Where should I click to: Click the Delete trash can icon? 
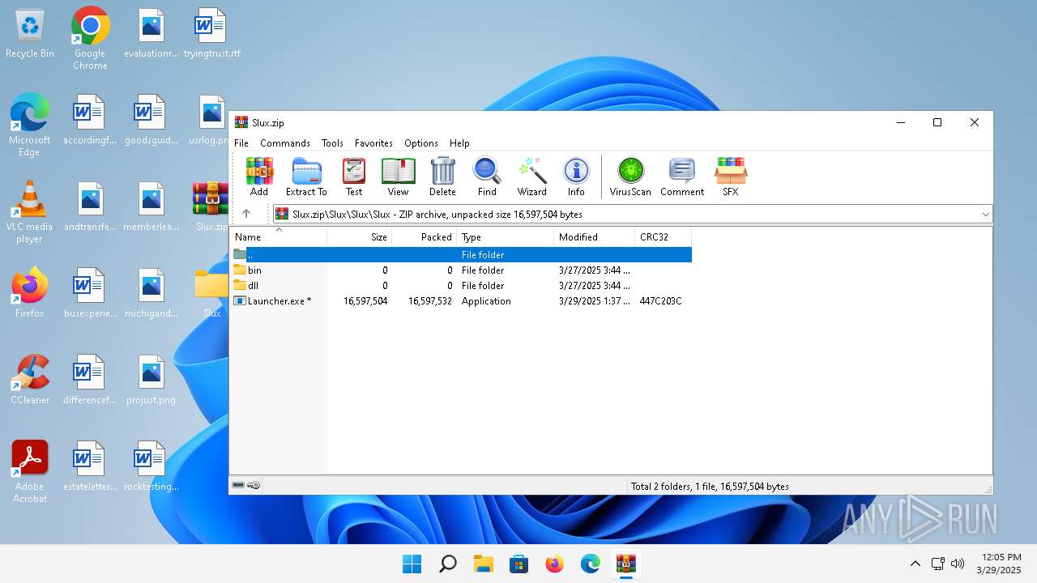click(x=442, y=177)
